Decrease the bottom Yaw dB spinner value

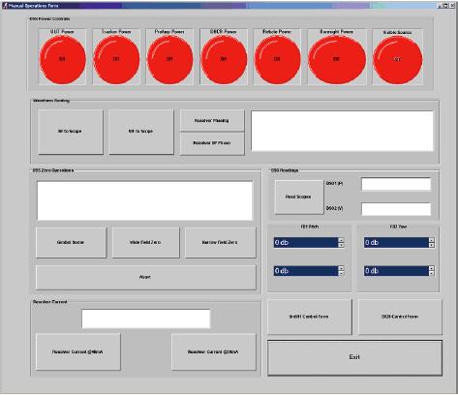[x=432, y=273]
